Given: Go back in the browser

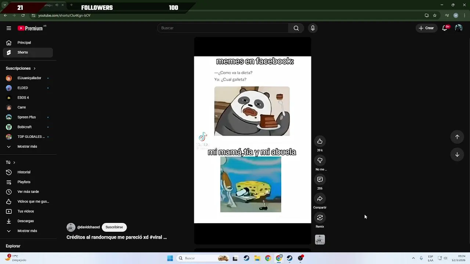Looking at the screenshot, I should click(5, 15).
